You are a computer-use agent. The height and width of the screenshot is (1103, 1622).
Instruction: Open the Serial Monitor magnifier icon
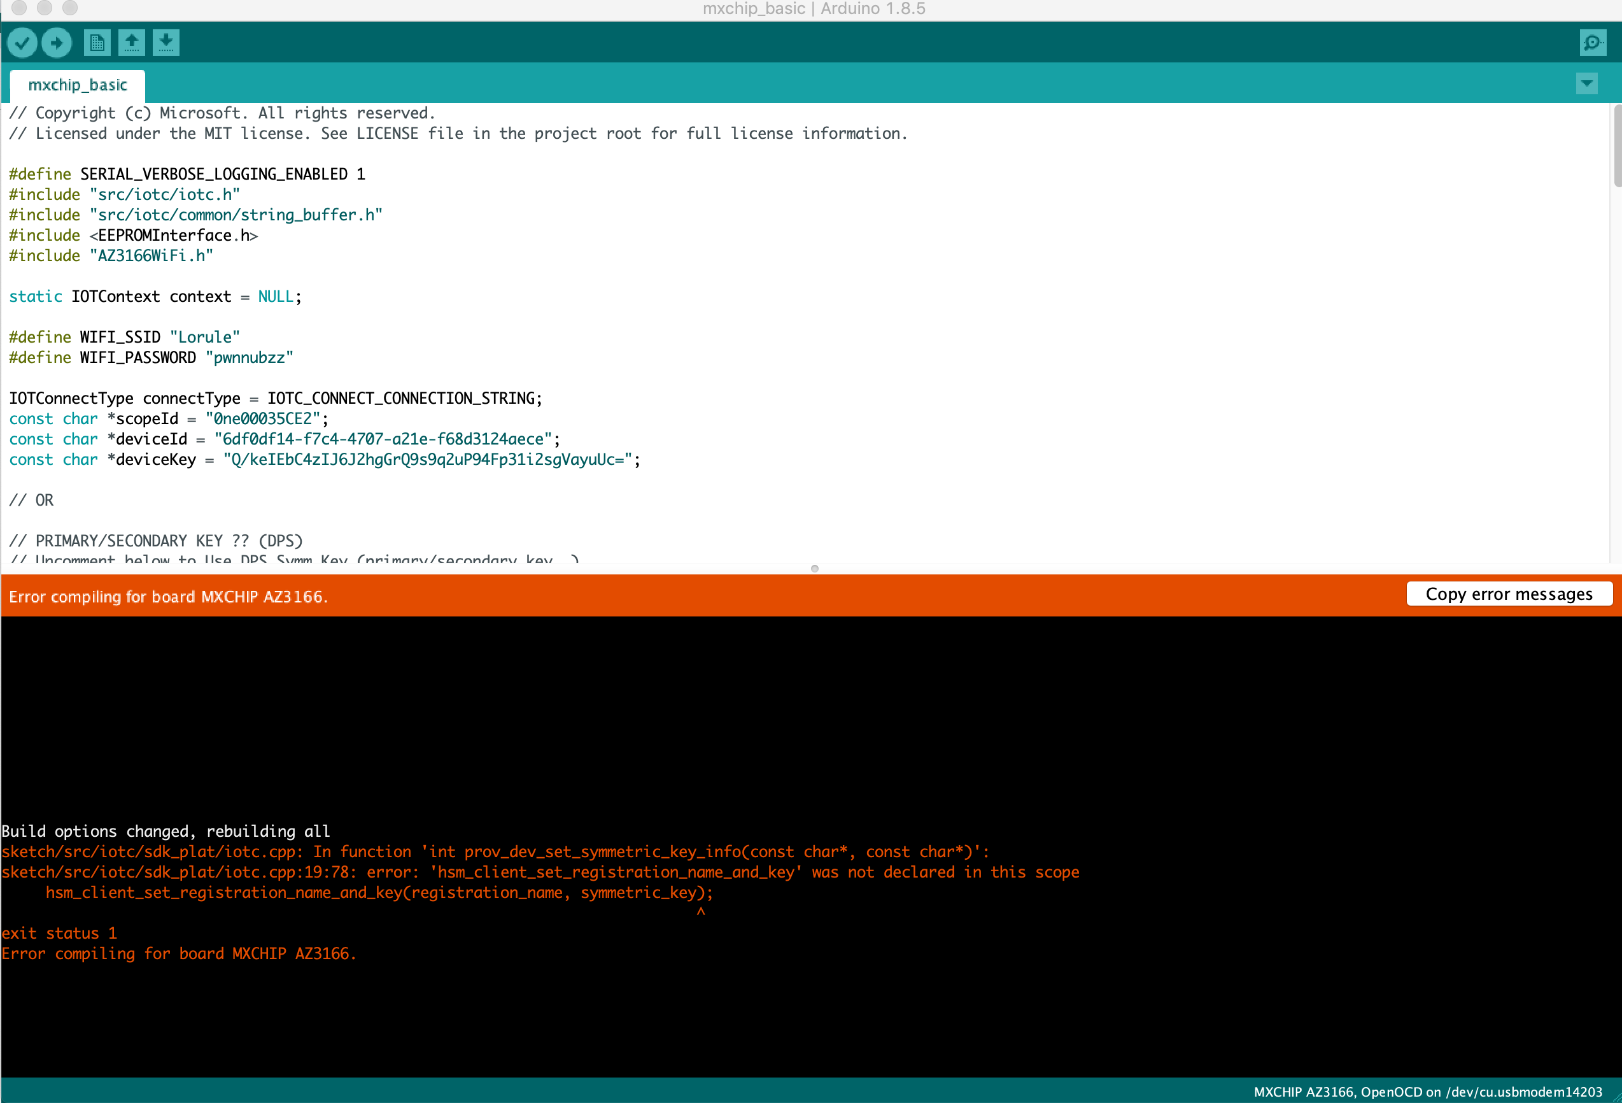point(1593,43)
